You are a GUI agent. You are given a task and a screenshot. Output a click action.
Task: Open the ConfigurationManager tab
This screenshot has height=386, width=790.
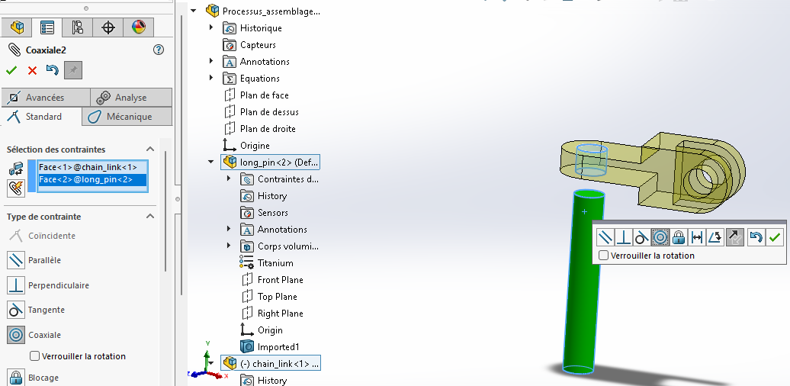pyautogui.click(x=78, y=27)
